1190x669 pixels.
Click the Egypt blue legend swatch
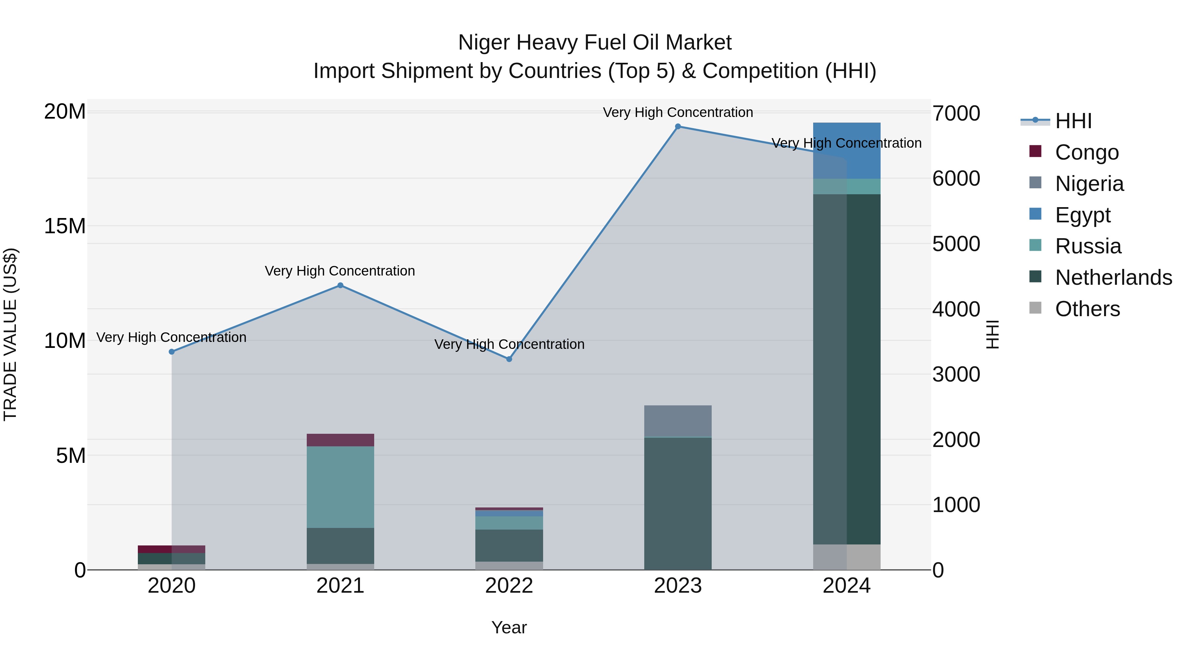[1035, 214]
